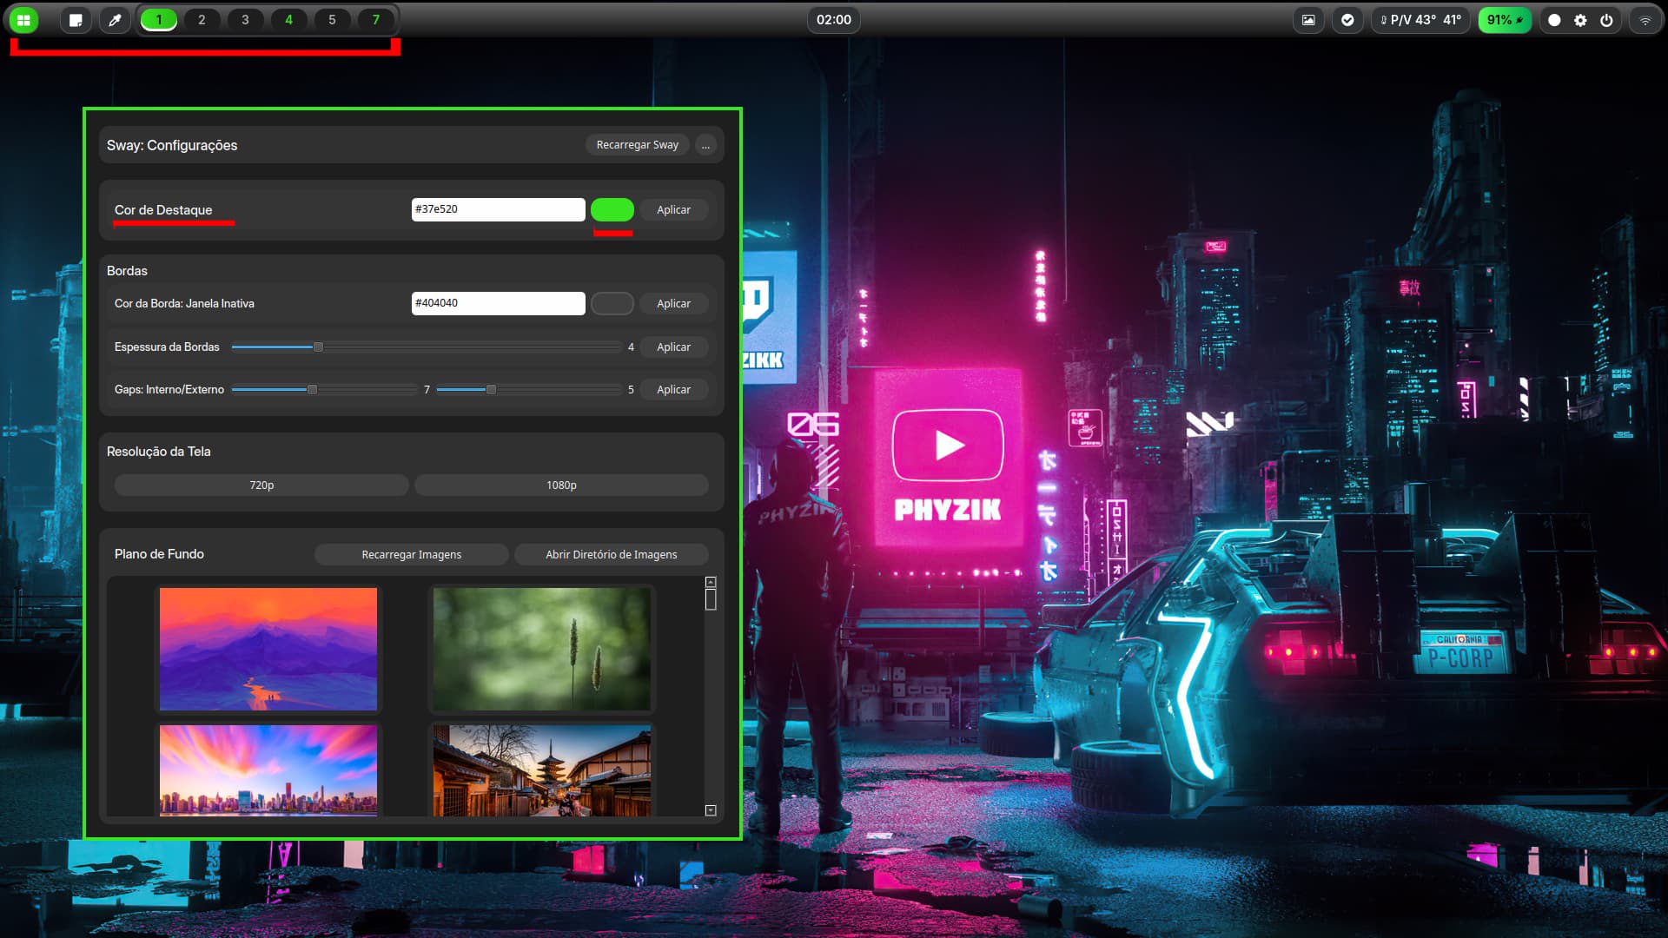The image size is (1668, 938).
Task: Click the wallpaper list scrollbar handle
Action: click(711, 599)
